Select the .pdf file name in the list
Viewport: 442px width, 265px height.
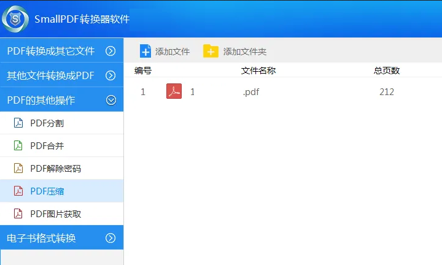point(250,93)
